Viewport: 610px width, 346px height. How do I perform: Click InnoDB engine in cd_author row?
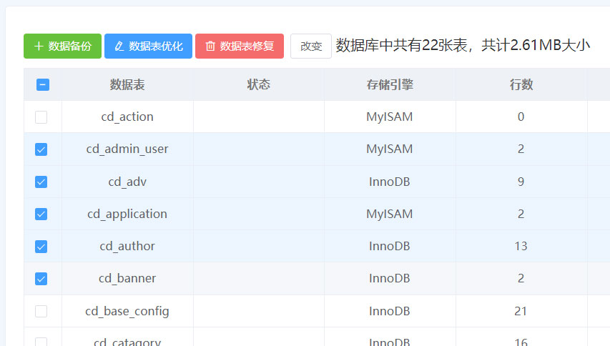point(390,247)
